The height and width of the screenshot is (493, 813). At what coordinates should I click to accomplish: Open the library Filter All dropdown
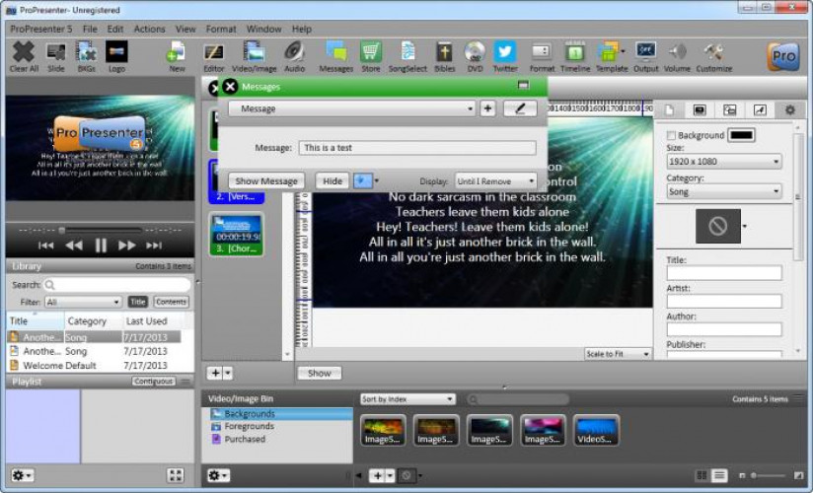(x=84, y=302)
